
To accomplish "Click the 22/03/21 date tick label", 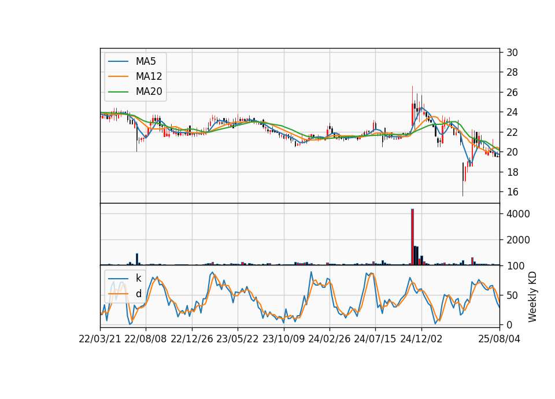I will tap(100, 339).
